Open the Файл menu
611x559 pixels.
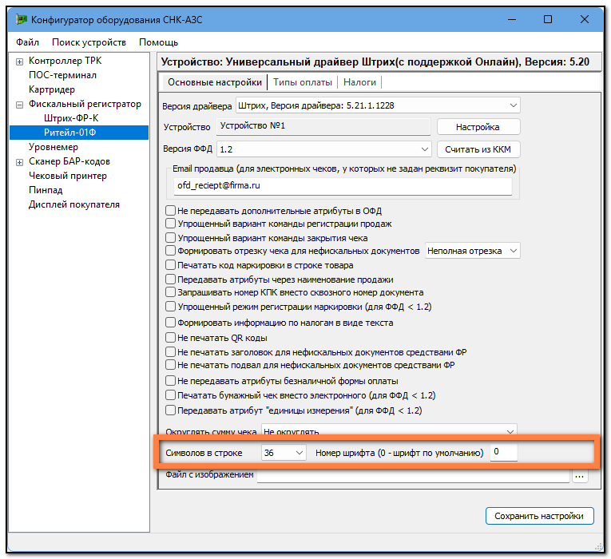pyautogui.click(x=27, y=42)
